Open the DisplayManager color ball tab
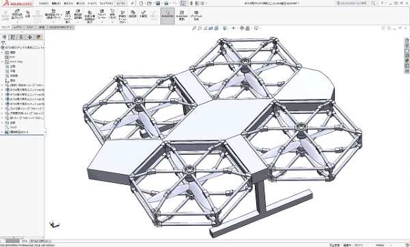The height and width of the screenshot is (247, 410). point(38,37)
